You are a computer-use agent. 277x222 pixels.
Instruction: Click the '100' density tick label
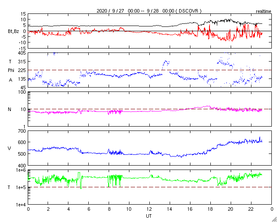23,92
